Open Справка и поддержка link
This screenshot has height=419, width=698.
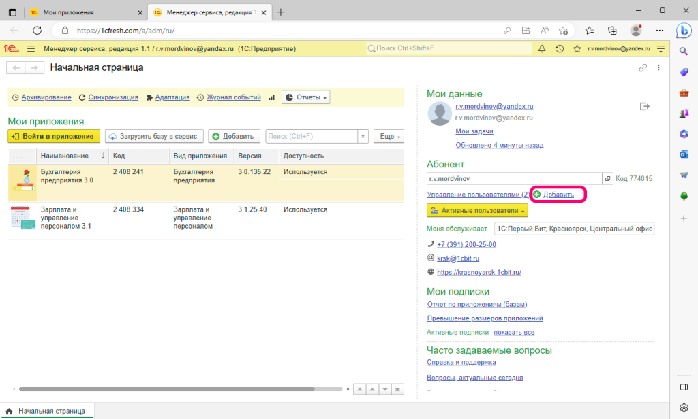click(x=461, y=362)
